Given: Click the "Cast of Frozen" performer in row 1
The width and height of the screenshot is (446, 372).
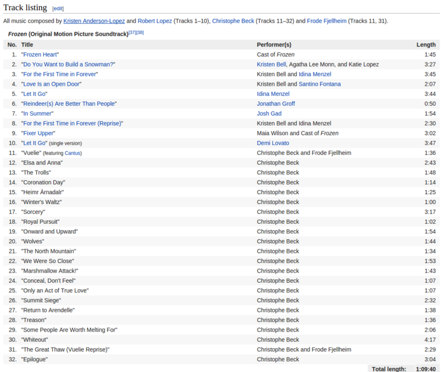Looking at the screenshot, I should tap(275, 55).
